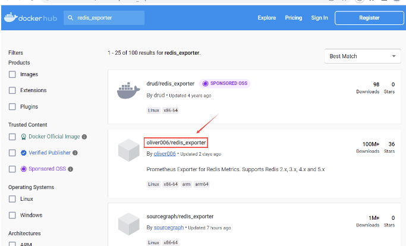The height and width of the screenshot is (246, 406).
Task: Enable the Images product filter
Action: (12, 75)
